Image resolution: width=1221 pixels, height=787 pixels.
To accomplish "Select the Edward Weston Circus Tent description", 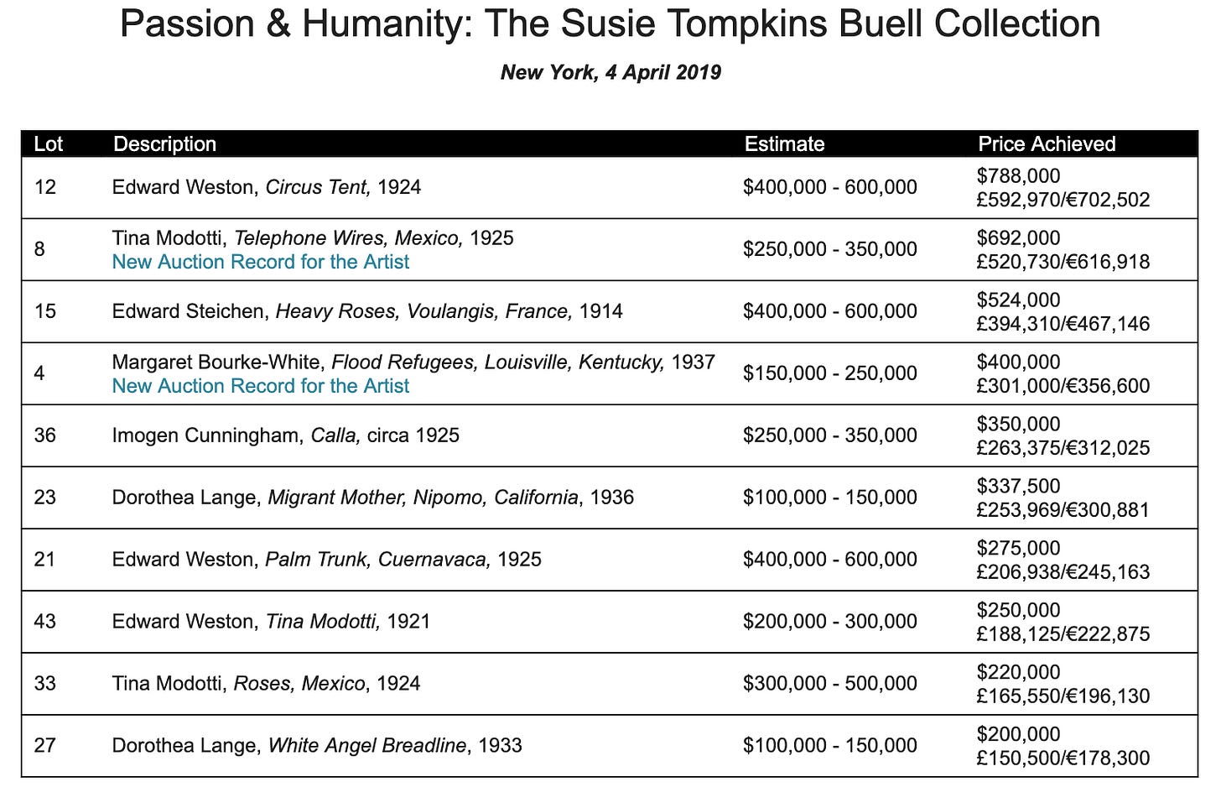I will (266, 187).
